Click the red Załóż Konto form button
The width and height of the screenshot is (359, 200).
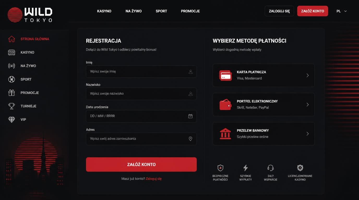pos(141,164)
